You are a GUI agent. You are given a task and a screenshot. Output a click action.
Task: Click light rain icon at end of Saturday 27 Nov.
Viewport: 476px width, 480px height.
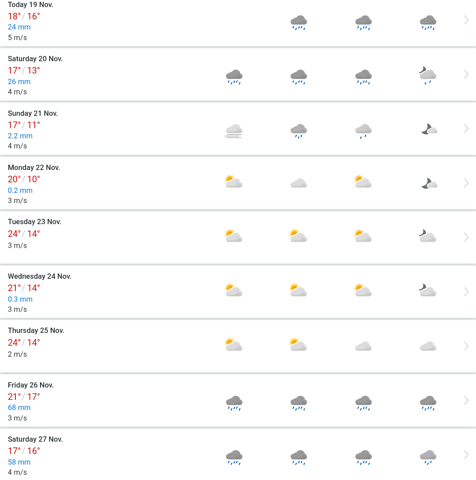428,457
